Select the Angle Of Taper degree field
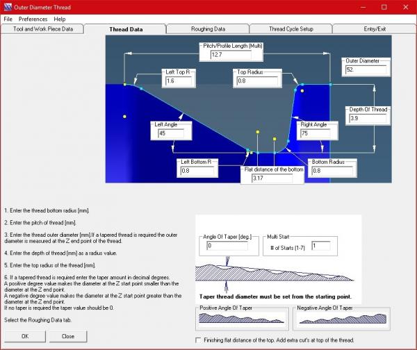417x350 pixels. 228,246
